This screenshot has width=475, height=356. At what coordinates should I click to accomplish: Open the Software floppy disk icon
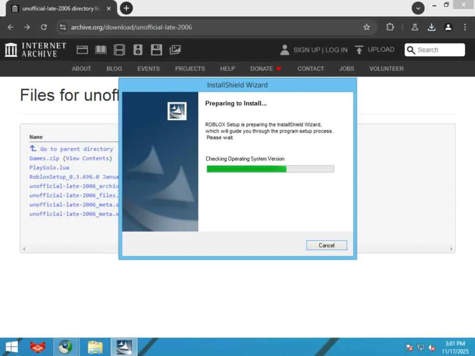click(156, 50)
